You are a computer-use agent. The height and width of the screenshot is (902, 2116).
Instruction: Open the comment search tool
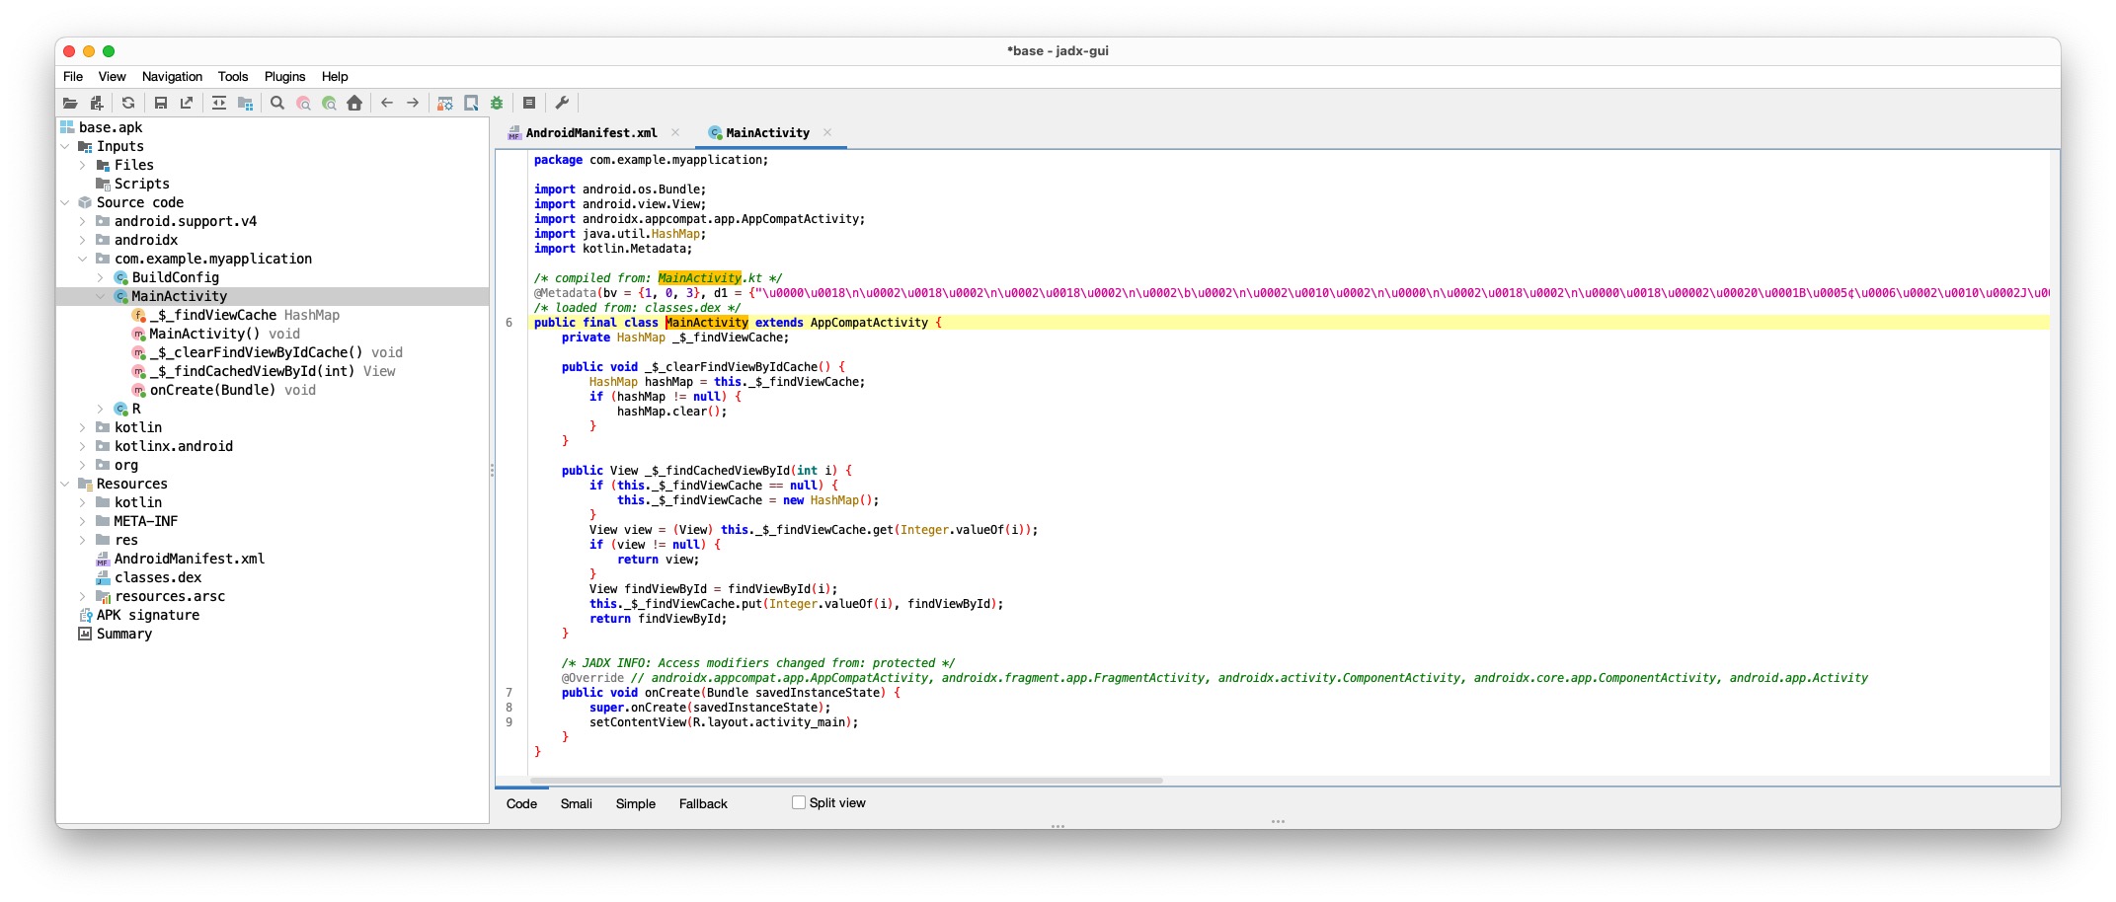pyautogui.click(x=328, y=103)
